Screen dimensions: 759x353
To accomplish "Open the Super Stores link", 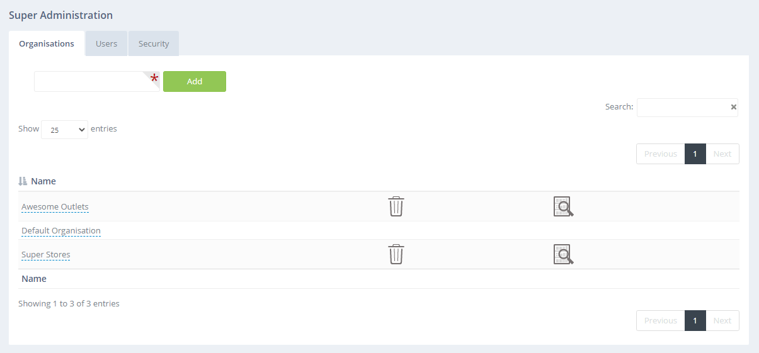I will [x=46, y=254].
